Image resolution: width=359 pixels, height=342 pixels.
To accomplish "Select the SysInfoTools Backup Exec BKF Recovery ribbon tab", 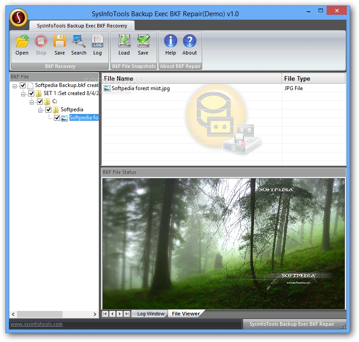I will click(x=82, y=26).
